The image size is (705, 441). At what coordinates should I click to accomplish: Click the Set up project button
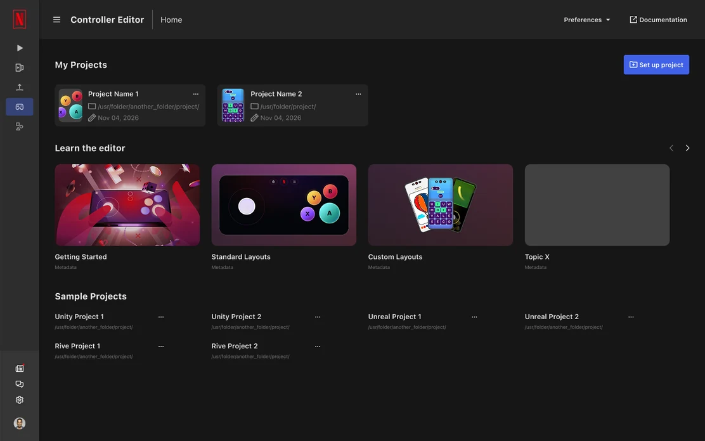click(656, 65)
